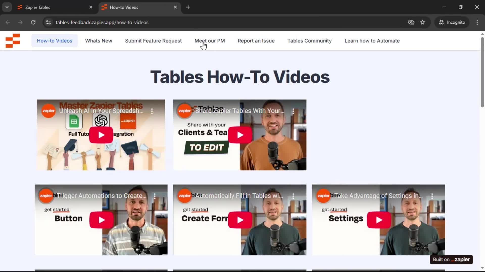Open a new browser tab

[x=188, y=7]
